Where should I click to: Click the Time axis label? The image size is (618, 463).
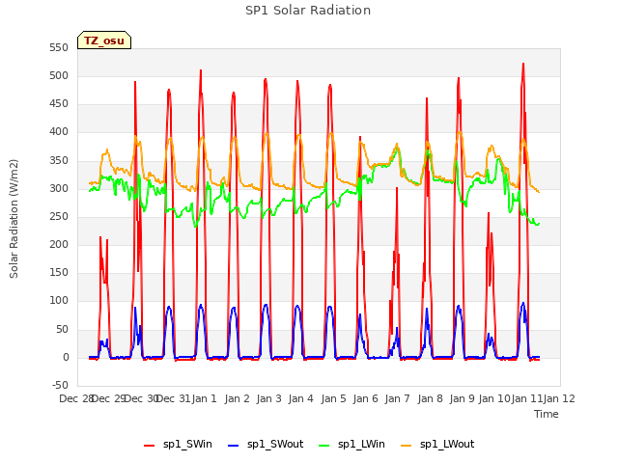546,414
